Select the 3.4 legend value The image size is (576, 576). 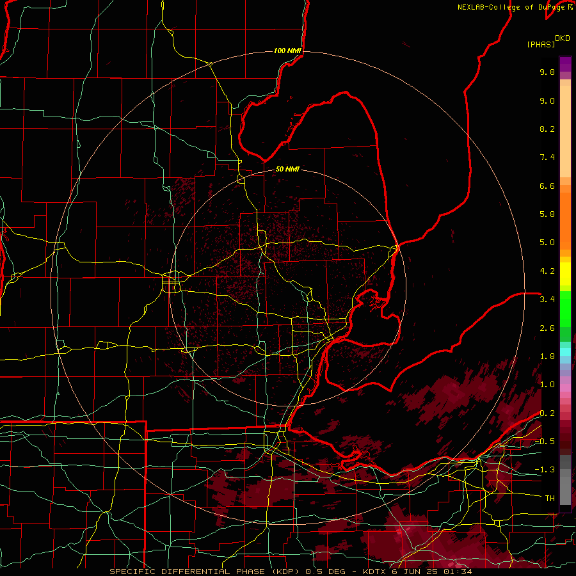point(547,300)
